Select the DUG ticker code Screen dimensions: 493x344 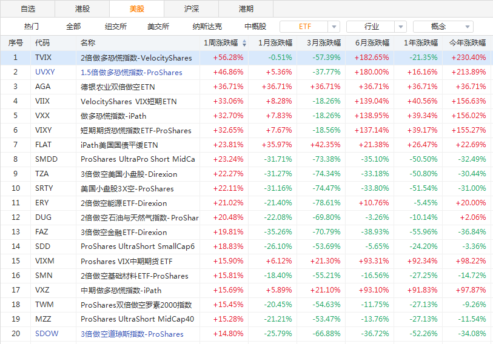click(43, 217)
